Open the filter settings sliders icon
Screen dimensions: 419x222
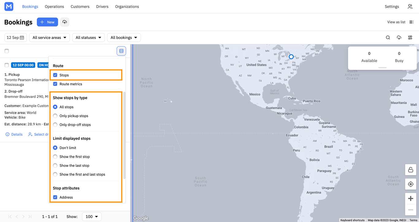coord(410,37)
